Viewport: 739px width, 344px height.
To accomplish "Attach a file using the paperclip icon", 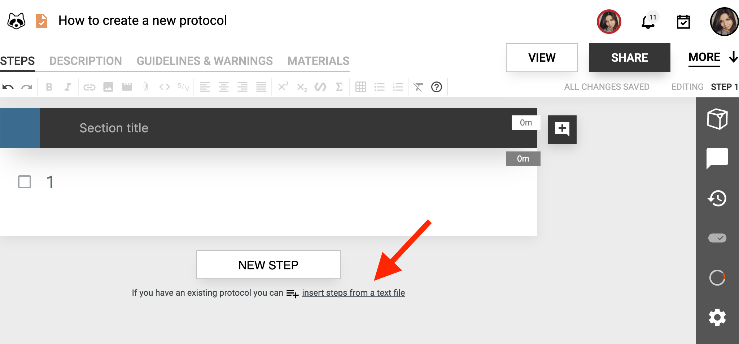I will [145, 87].
